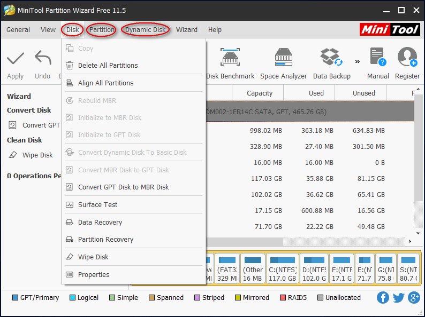Click the RAID5 legend color swatch
The width and height of the screenshot is (425, 317).
coord(283,298)
